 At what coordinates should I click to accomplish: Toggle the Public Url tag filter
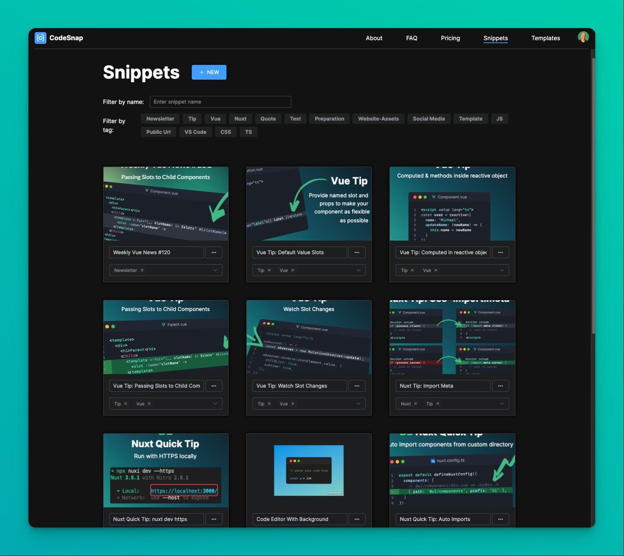(159, 132)
